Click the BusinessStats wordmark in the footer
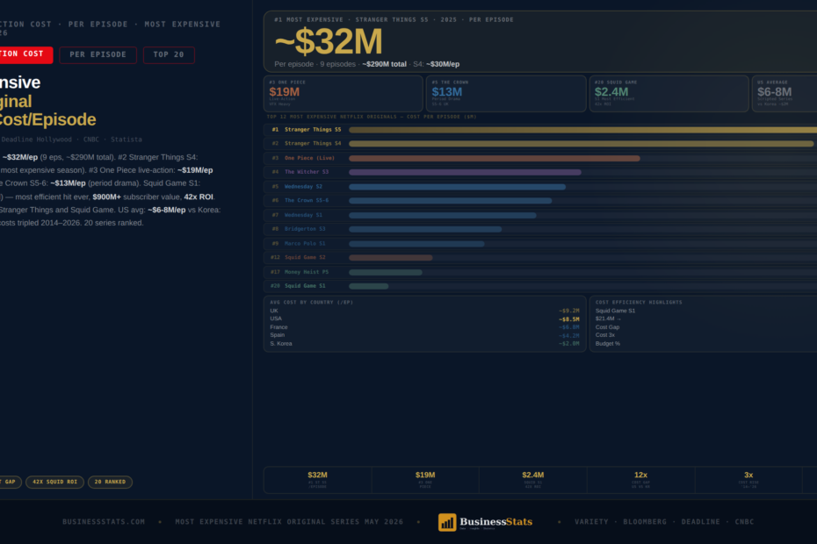817x544 pixels. [x=496, y=521]
